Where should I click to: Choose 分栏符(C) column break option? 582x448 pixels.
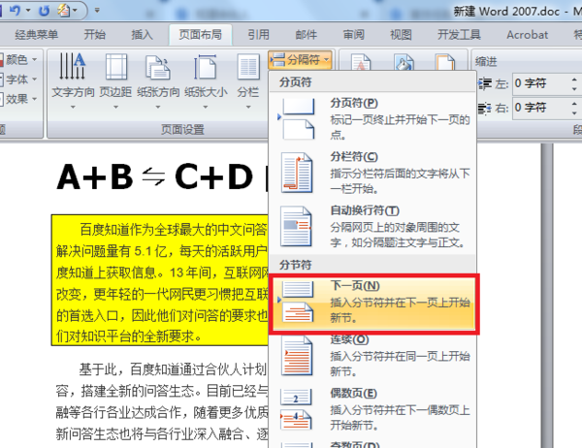pyautogui.click(x=372, y=173)
